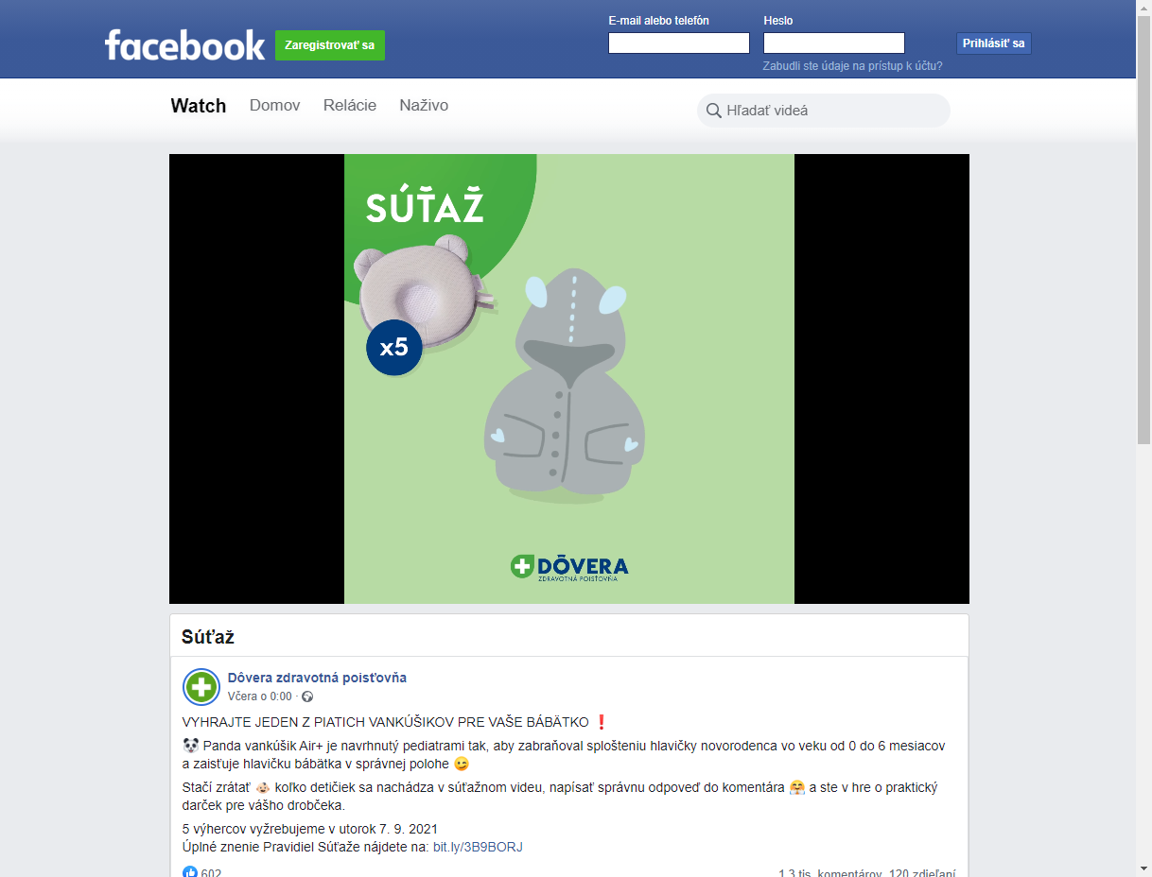Click the Hľadať videá search box
This screenshot has width=1152, height=877.
(824, 111)
